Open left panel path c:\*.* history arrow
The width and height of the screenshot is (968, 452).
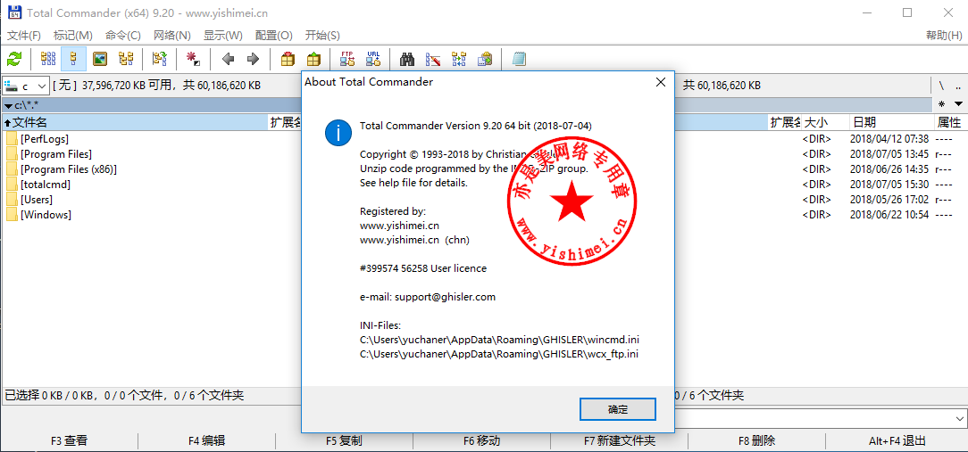(8, 105)
